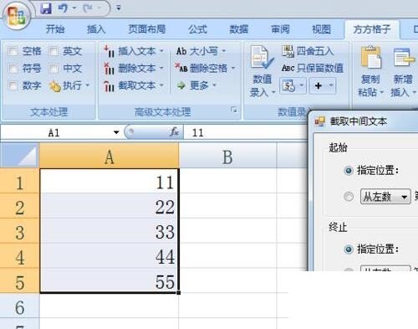Click cell A4 containing 44
Screen dimensions: 418x329
[x=110, y=255]
